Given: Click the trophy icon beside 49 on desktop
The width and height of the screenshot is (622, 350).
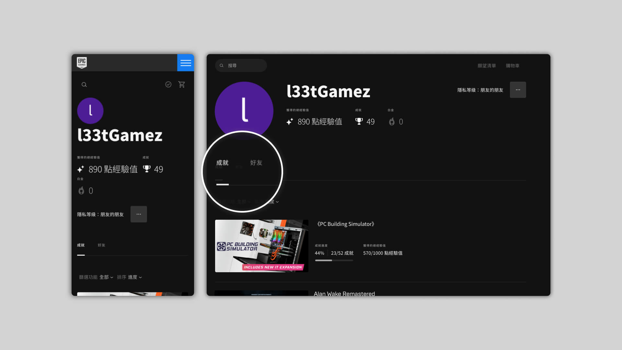Looking at the screenshot, I should tap(359, 122).
